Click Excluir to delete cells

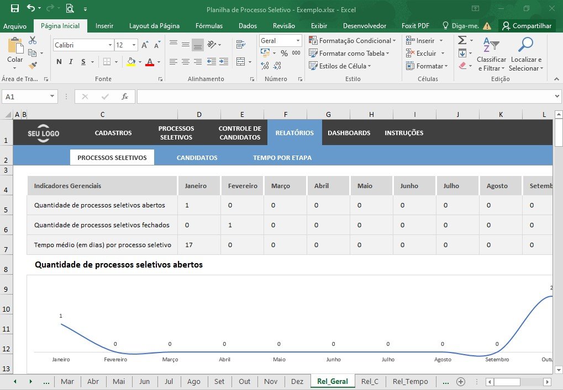click(421, 54)
